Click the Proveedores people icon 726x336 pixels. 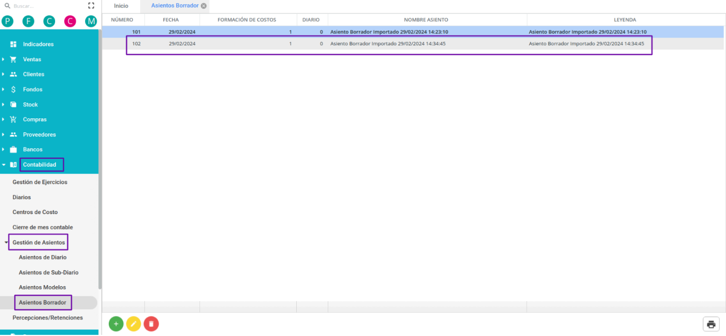coord(13,134)
